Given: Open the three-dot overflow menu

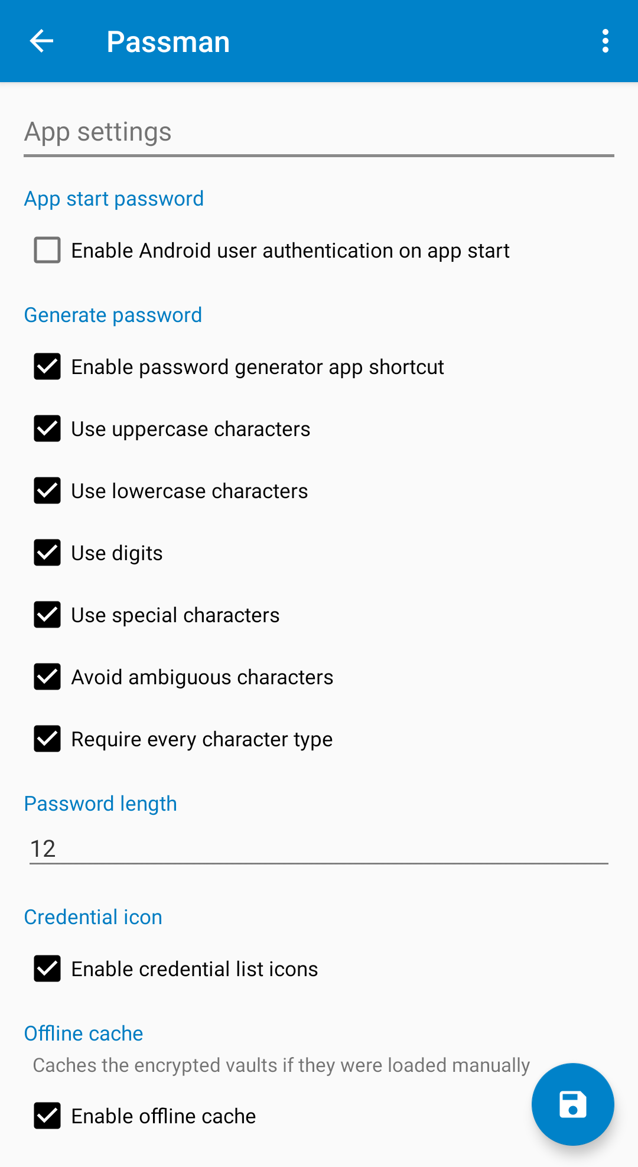Looking at the screenshot, I should (605, 41).
